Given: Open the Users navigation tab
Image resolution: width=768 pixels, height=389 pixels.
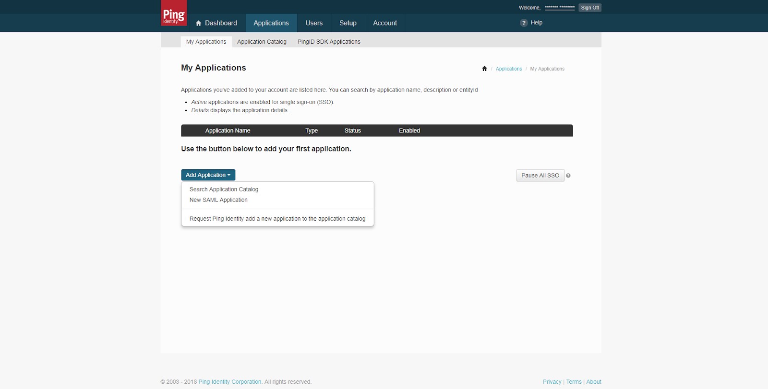Looking at the screenshot, I should tap(314, 23).
